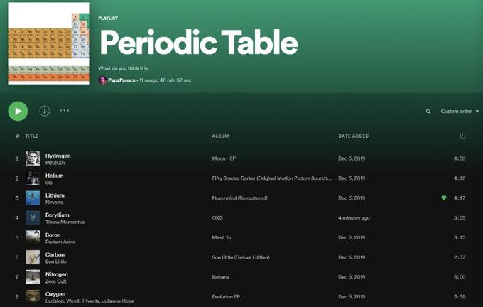Click the Helium album art thumbnail
483x307 pixels.
point(33,178)
